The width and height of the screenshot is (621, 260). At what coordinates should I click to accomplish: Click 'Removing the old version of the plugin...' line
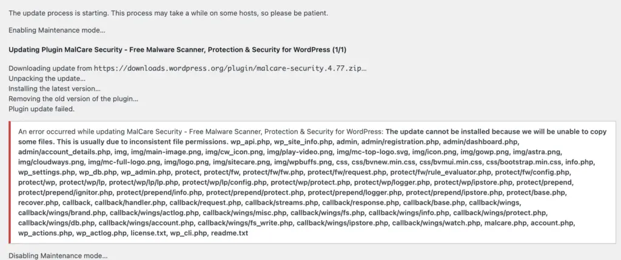(x=73, y=99)
